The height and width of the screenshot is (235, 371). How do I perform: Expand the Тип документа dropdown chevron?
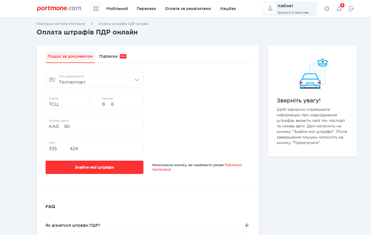[x=136, y=80]
